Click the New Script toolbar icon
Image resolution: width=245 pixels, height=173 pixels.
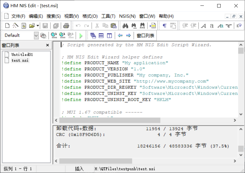pos(7,25)
